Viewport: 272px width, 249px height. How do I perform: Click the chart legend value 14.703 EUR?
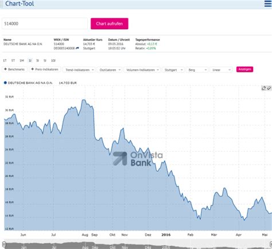click(x=68, y=83)
